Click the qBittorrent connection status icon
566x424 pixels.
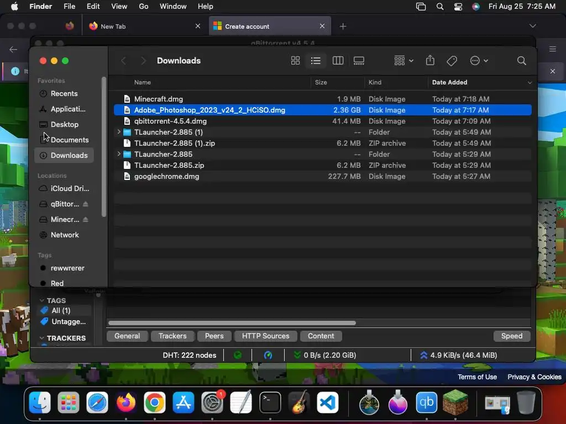238,355
